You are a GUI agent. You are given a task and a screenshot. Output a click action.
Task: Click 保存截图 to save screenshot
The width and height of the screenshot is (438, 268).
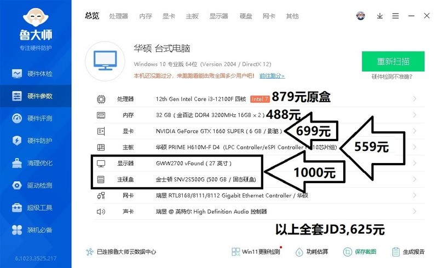[360, 252]
